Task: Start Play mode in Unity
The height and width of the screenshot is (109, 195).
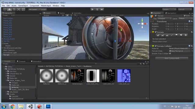Action: 92,9
